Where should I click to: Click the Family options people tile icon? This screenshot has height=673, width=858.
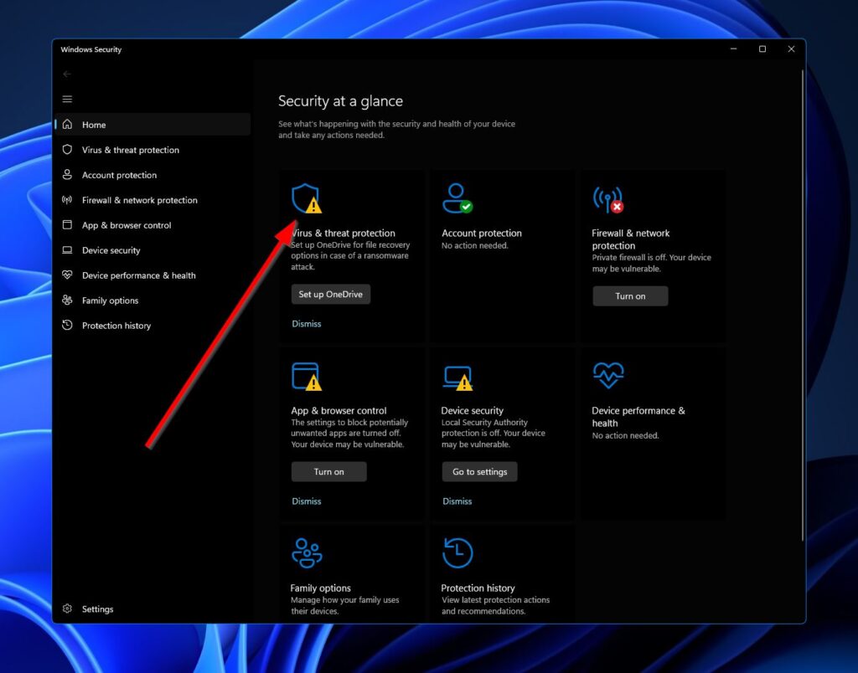(306, 553)
